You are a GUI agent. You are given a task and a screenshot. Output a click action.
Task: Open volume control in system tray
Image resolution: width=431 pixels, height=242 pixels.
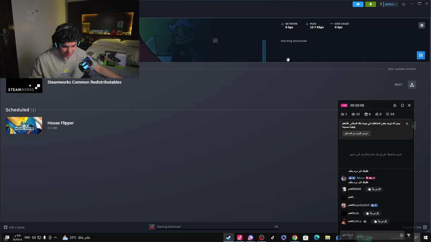click(x=34, y=238)
